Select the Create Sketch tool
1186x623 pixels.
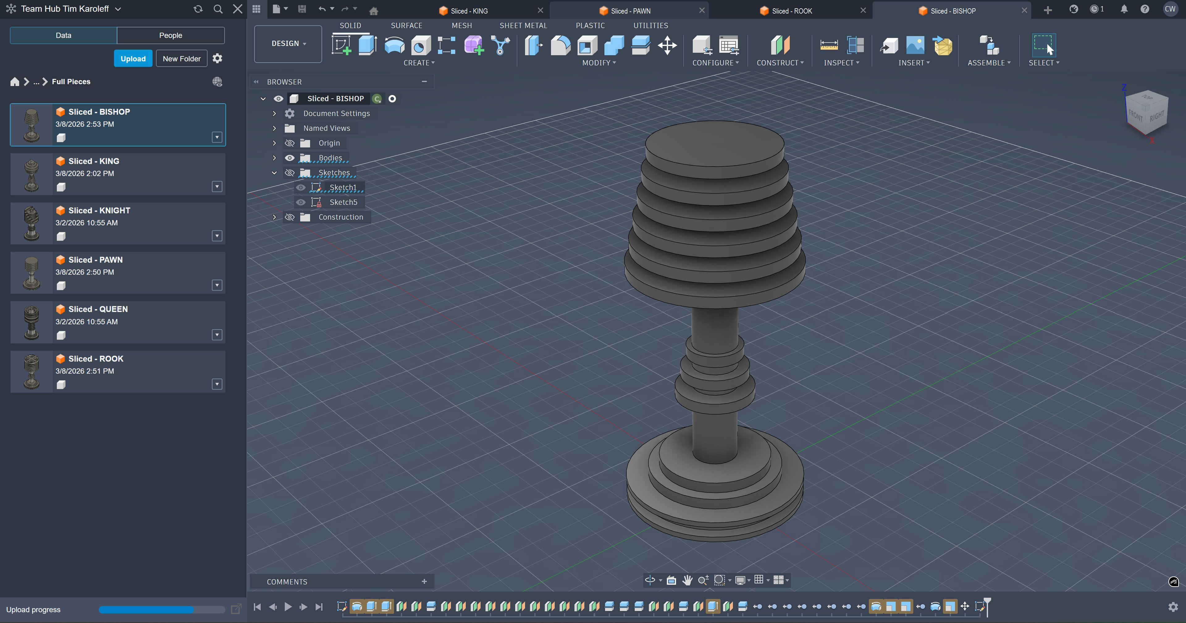341,46
